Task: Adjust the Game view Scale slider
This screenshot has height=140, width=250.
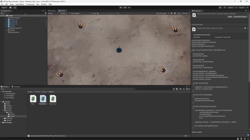Action: pos(107,13)
